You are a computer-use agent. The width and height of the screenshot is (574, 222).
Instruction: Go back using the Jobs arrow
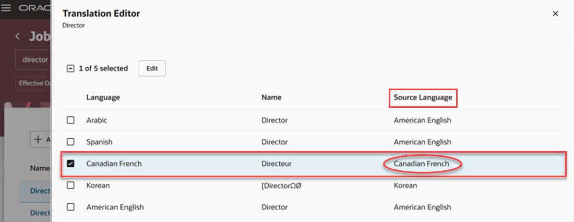(x=17, y=36)
